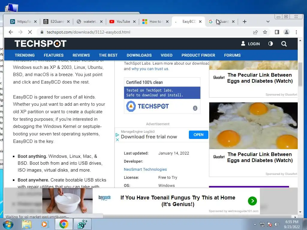This screenshot has height=230, width=307.
Task: Open the VIDEO menu
Action: coord(167,55)
